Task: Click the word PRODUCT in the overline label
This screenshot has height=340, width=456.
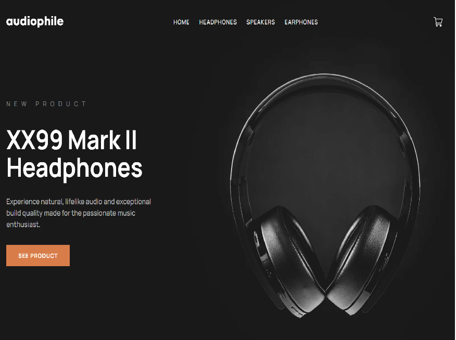Action: (61, 104)
